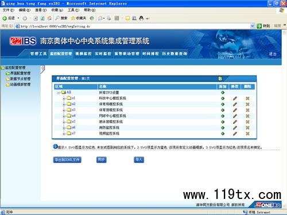Screen dimensions: 287x215
Task: Delete the 科技中心楼控系统 row
Action: (x=247, y=99)
